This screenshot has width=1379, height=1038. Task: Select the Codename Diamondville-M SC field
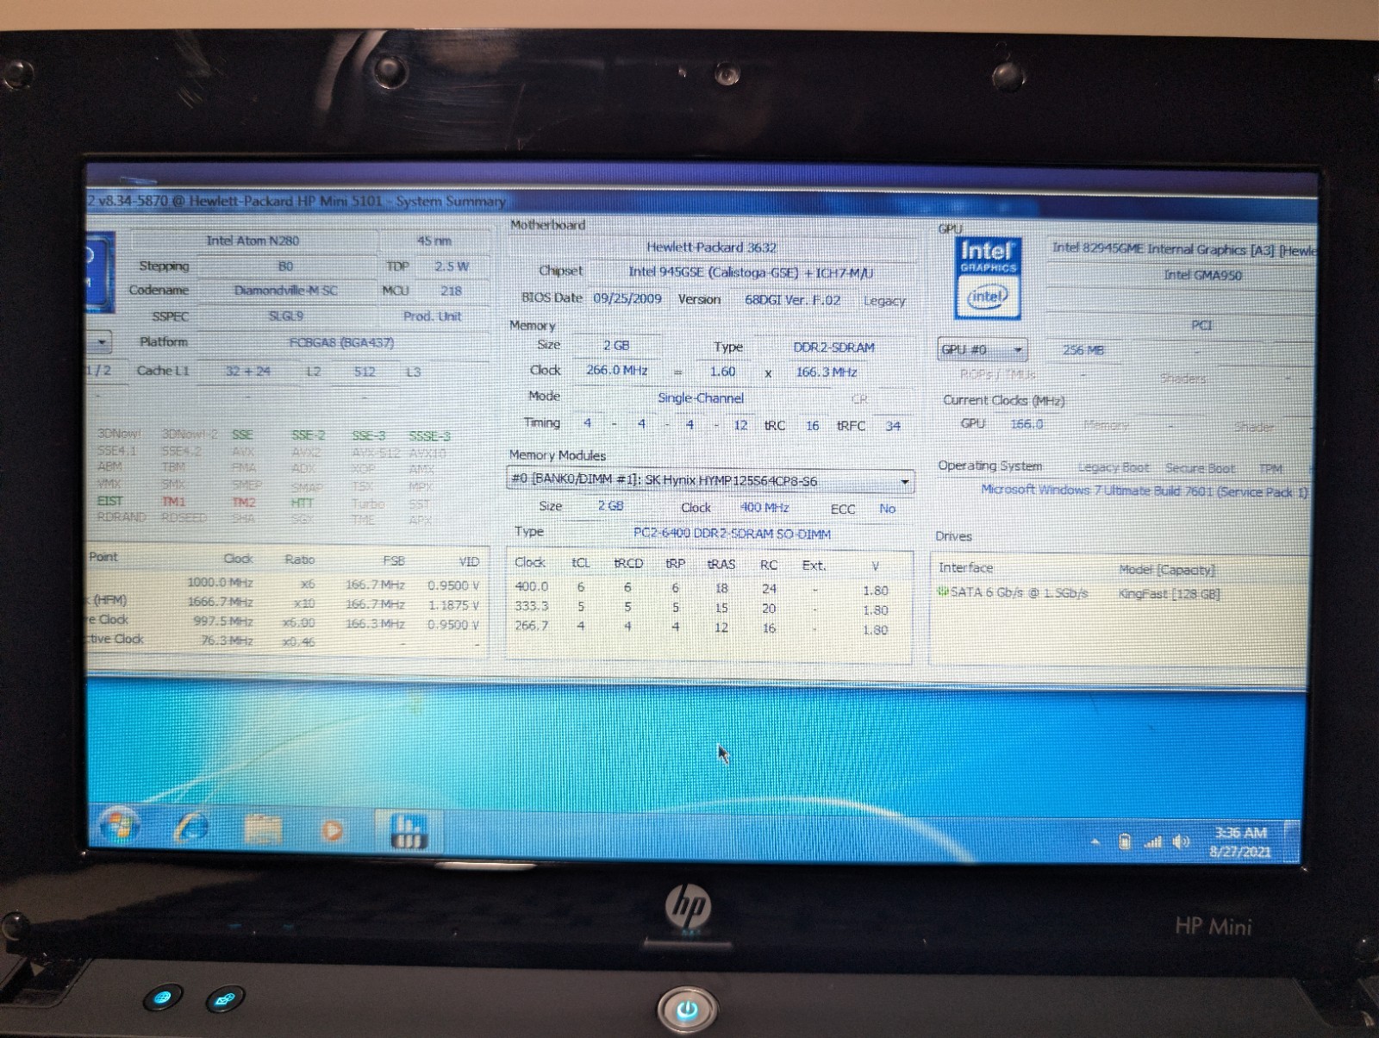point(285,291)
